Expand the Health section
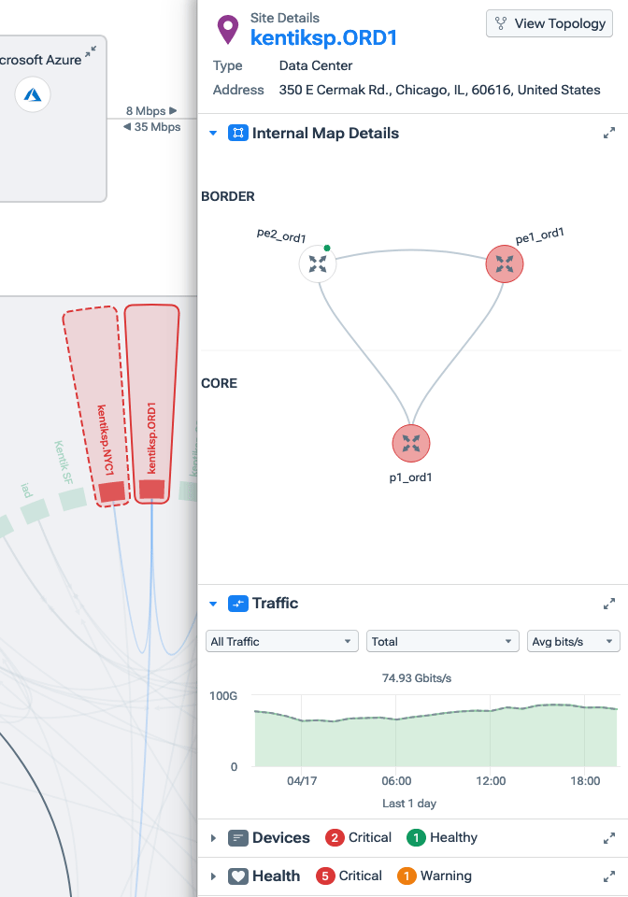The width and height of the screenshot is (628, 897). [x=213, y=876]
